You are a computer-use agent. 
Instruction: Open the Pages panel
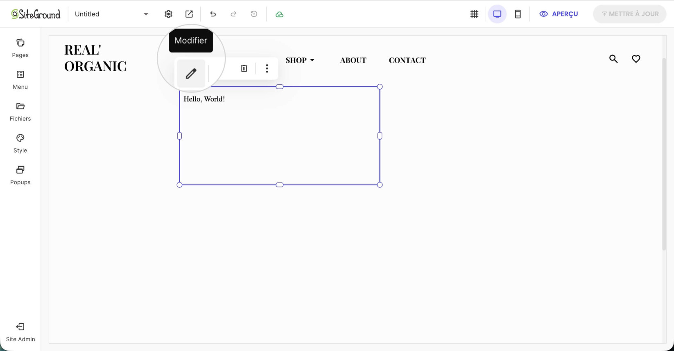[20, 48]
